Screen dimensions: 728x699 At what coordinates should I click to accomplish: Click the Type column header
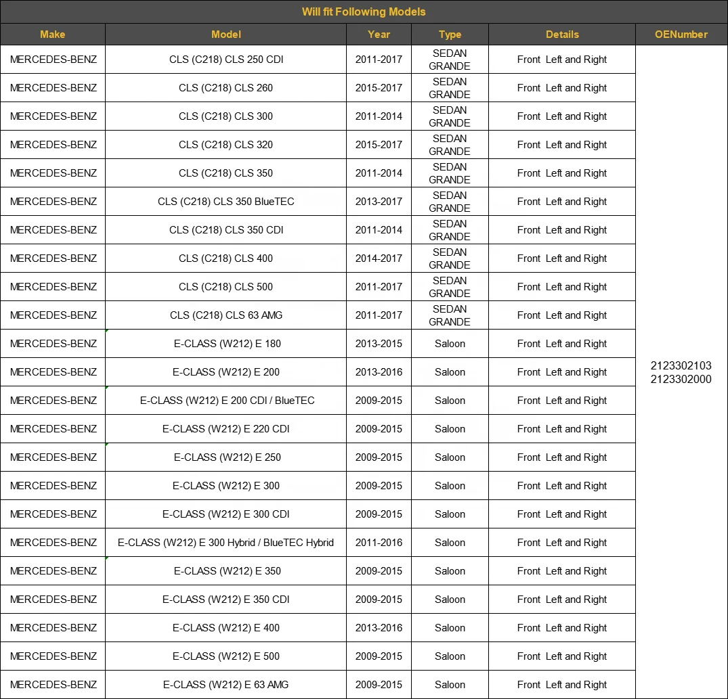coord(450,35)
